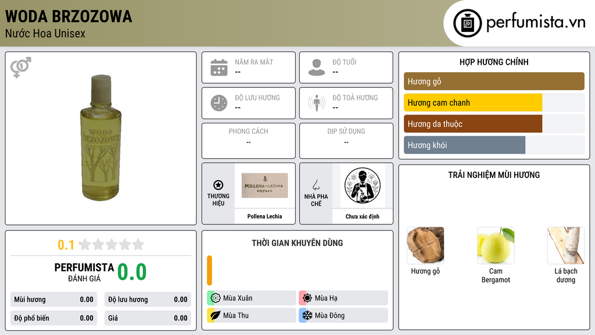
Task: Click the Độ lưu hương 0.00 score row
Action: pyautogui.click(x=148, y=300)
